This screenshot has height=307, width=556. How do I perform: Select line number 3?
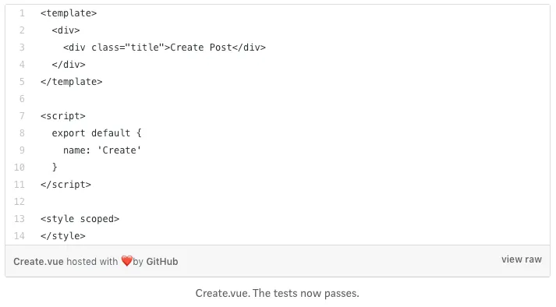click(x=22, y=48)
